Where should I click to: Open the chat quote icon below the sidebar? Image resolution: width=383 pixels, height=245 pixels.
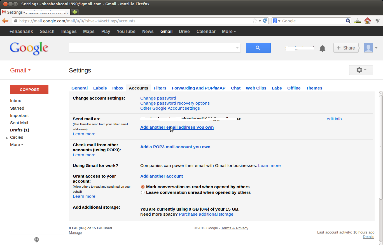37,240
